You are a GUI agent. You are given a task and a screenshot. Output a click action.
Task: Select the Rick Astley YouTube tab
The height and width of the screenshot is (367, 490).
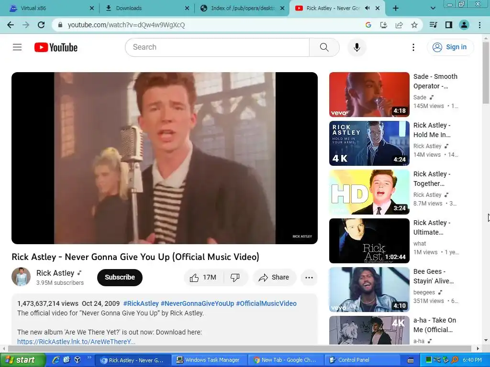coord(333,8)
